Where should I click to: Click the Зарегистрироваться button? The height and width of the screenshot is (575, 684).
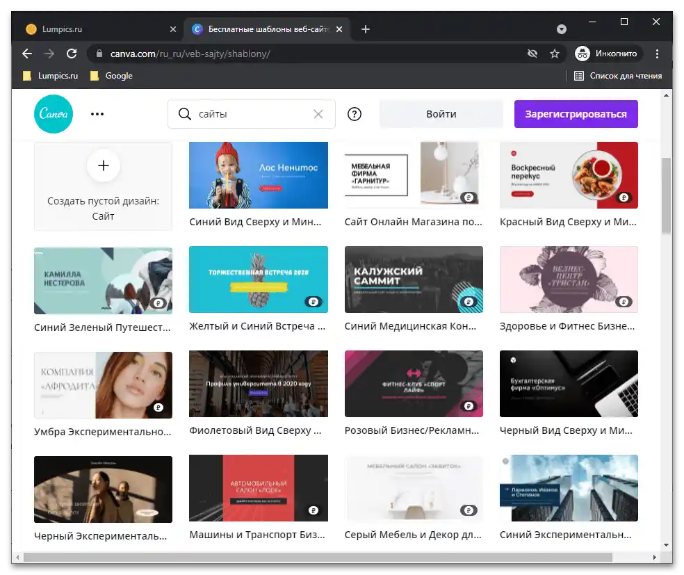point(576,114)
